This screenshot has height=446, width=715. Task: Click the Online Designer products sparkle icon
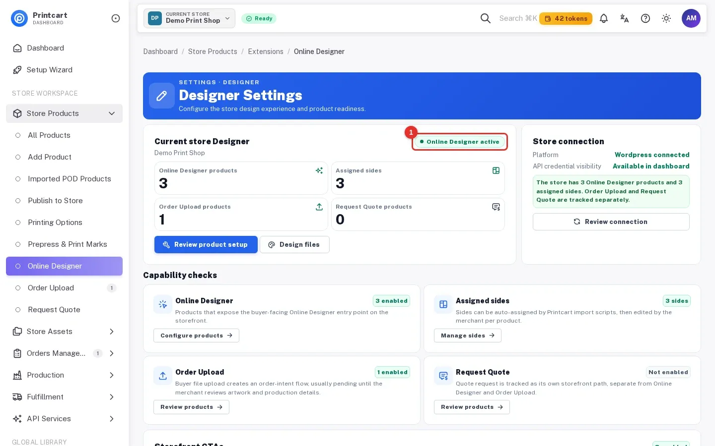point(319,170)
